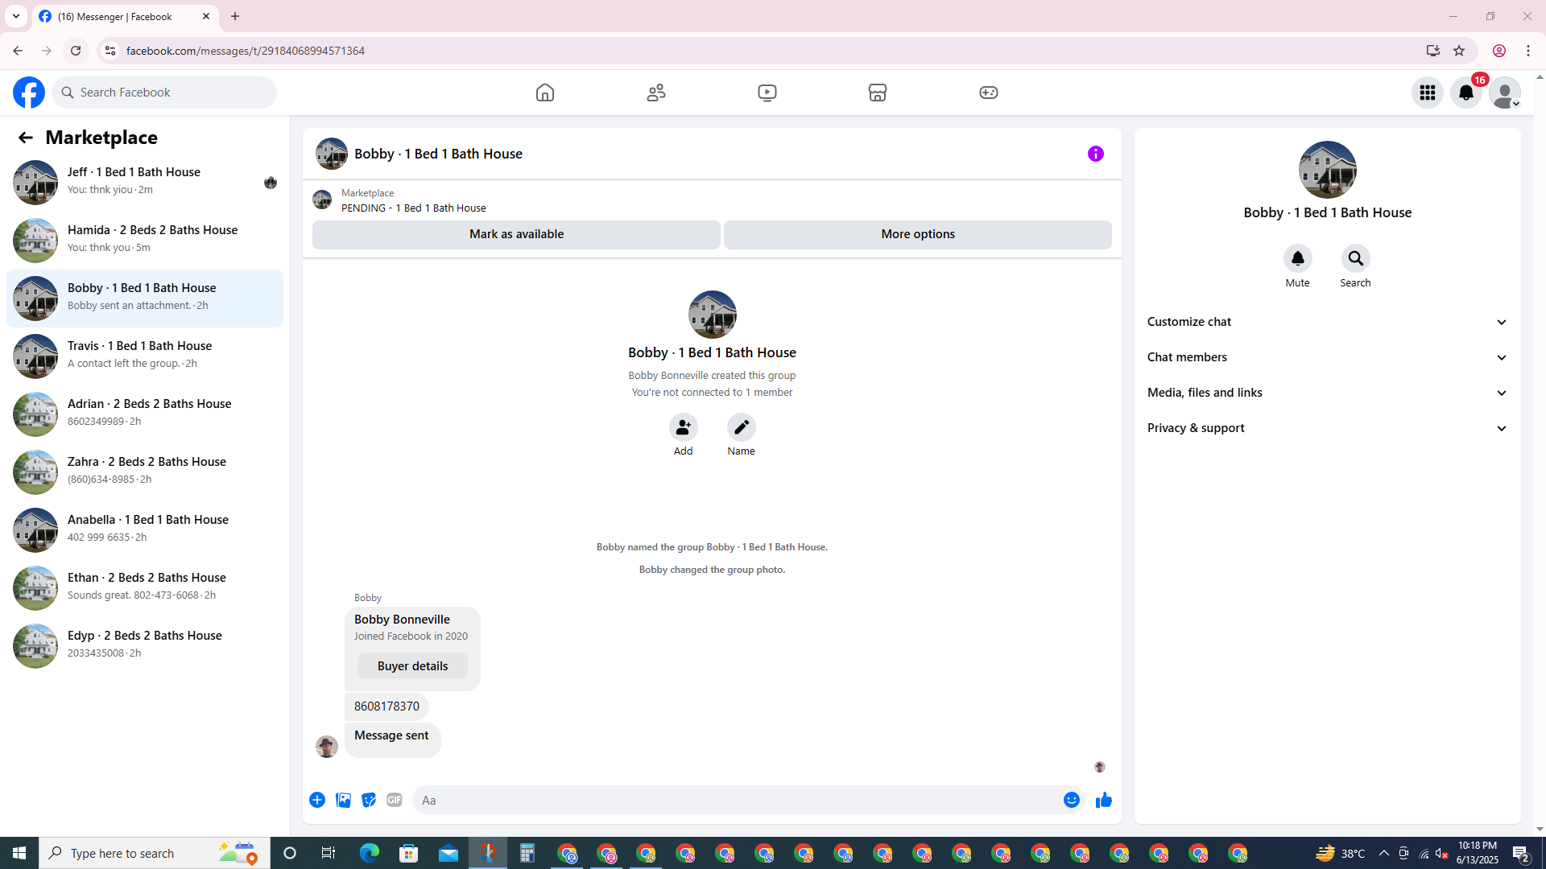Image resolution: width=1546 pixels, height=869 pixels.
Task: Click Bobby chat header title
Action: pyautogui.click(x=438, y=154)
